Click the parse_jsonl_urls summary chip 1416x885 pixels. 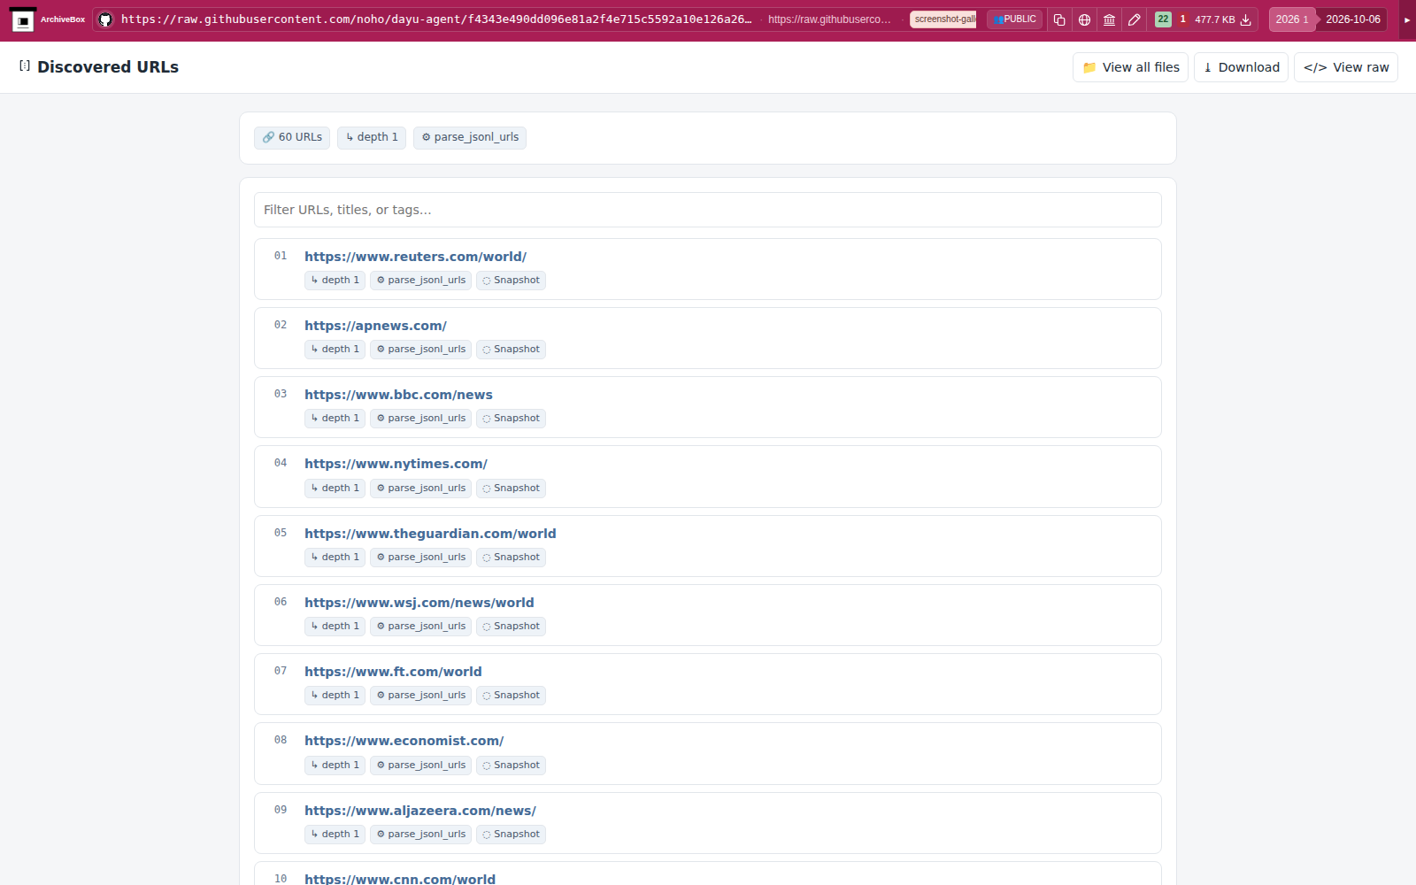[470, 137]
